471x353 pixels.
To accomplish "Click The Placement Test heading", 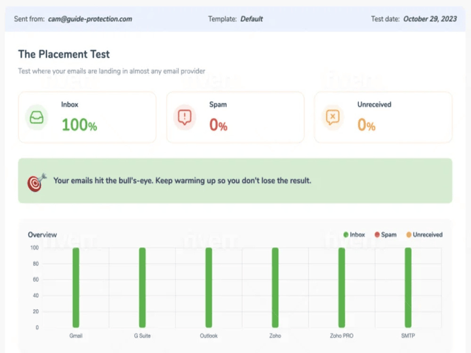I will [x=64, y=54].
